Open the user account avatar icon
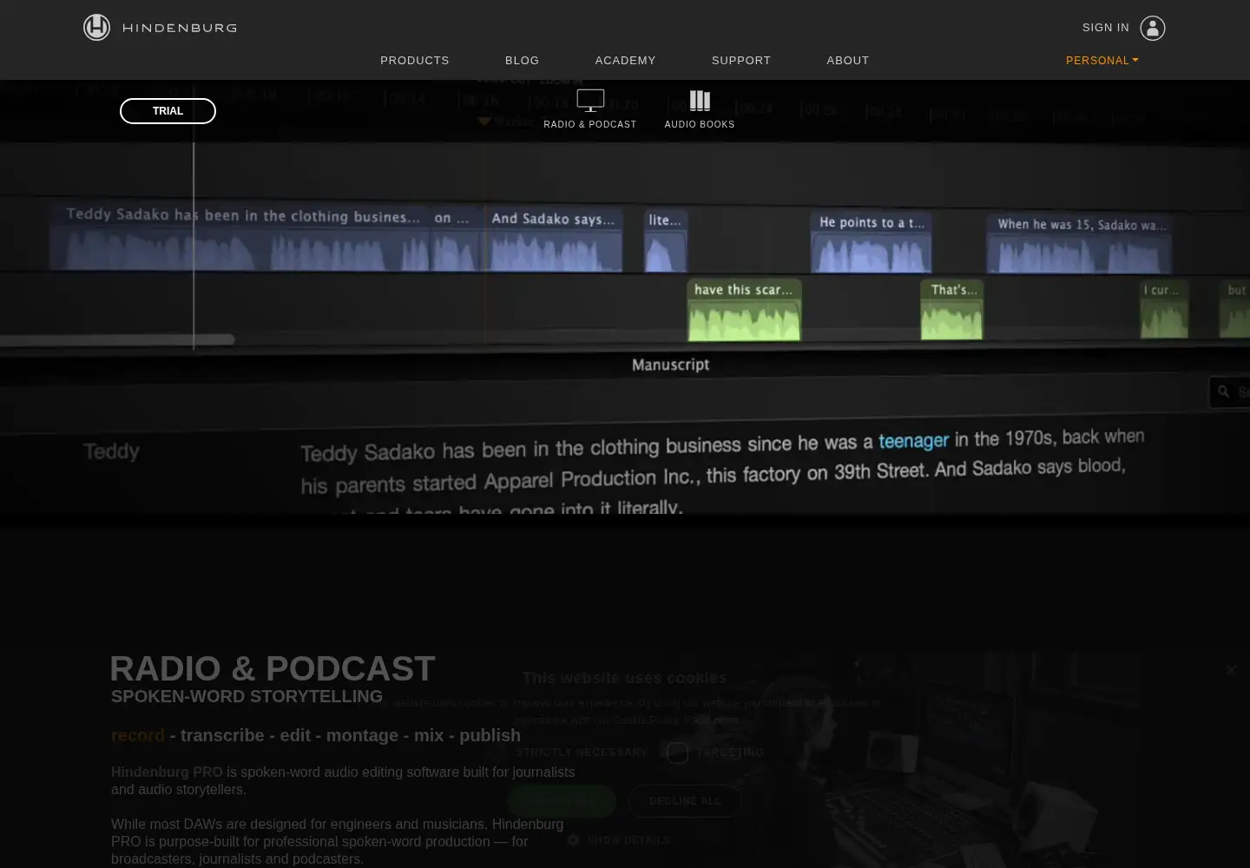The image size is (1250, 868). 1152,28
